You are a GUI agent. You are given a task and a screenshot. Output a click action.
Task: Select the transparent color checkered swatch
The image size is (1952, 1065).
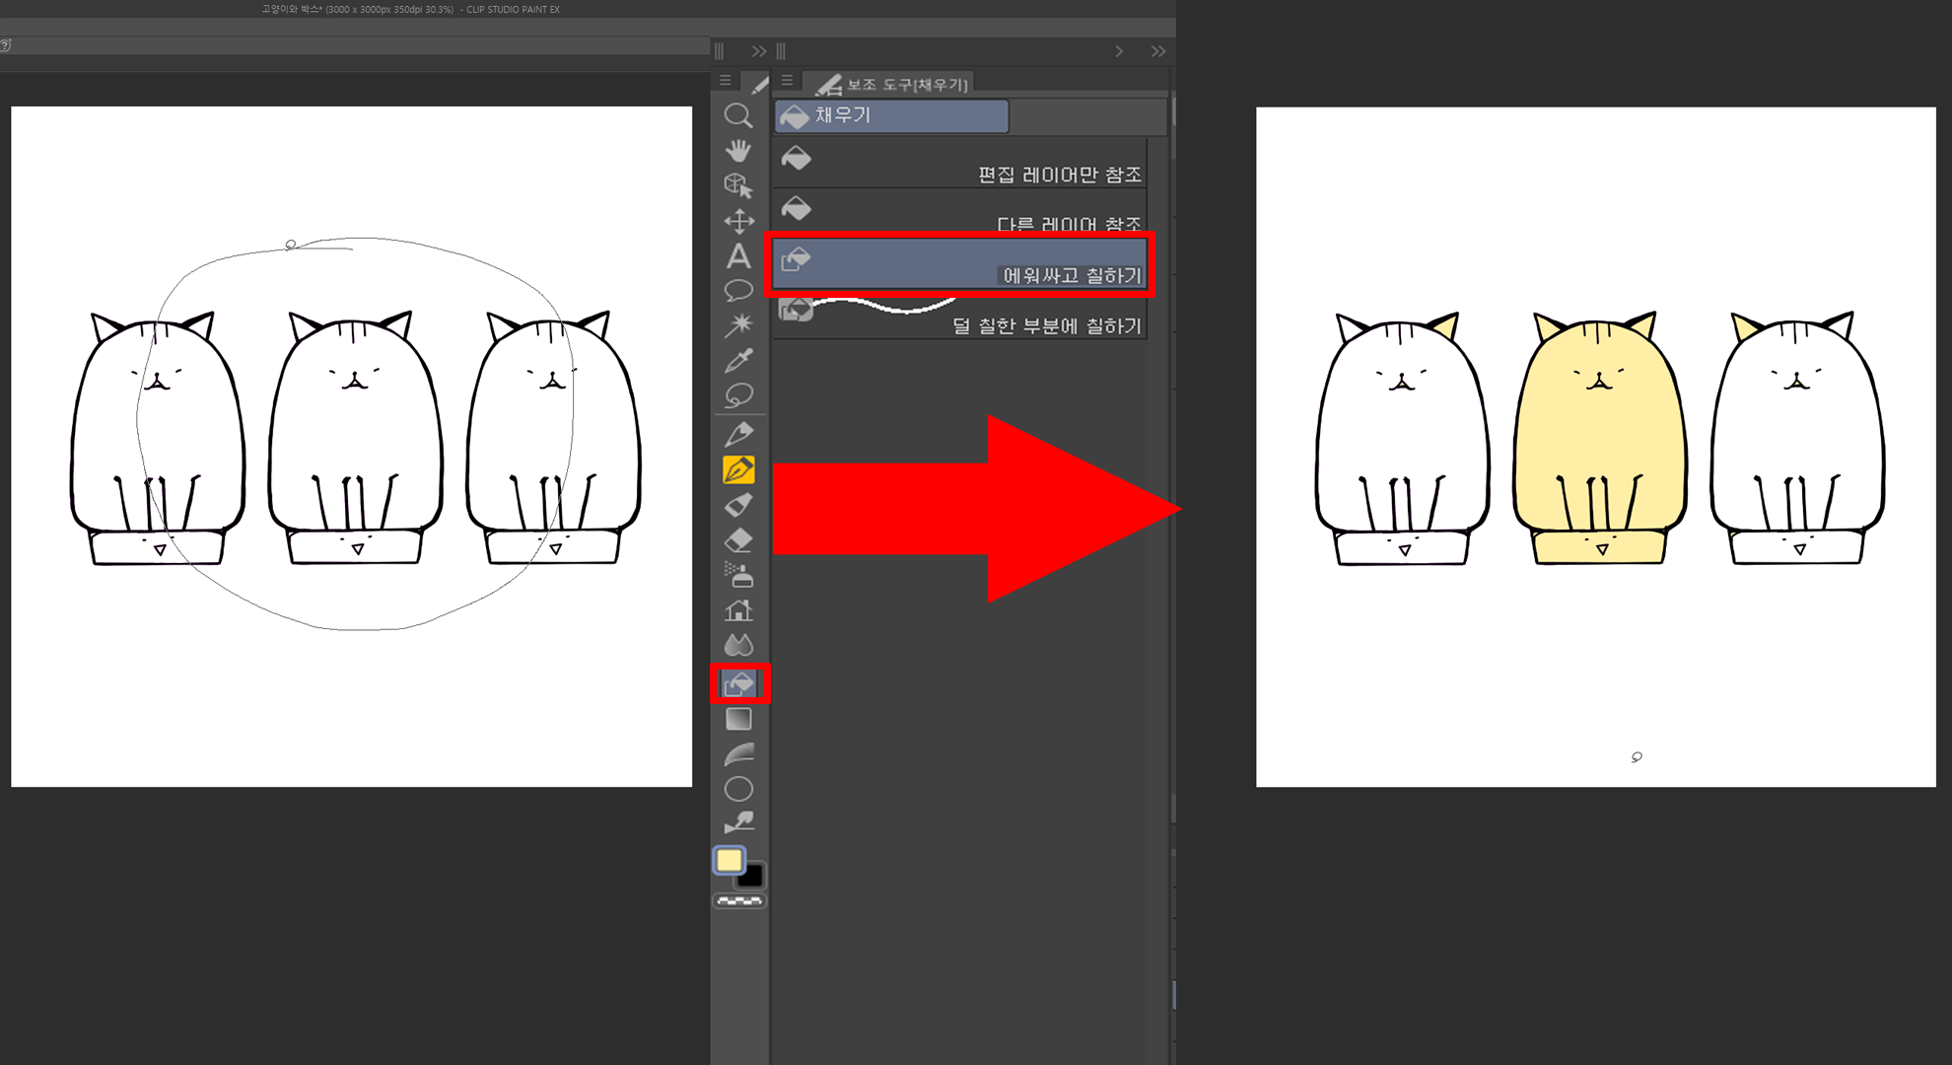point(738,901)
